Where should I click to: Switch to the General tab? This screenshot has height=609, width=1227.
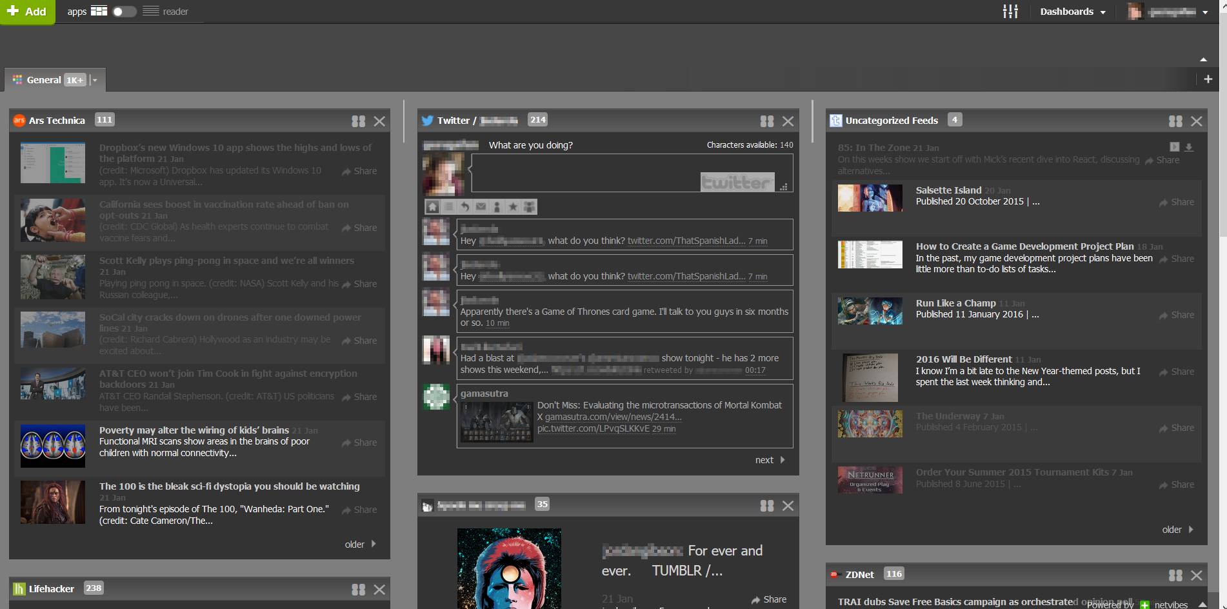pyautogui.click(x=44, y=80)
